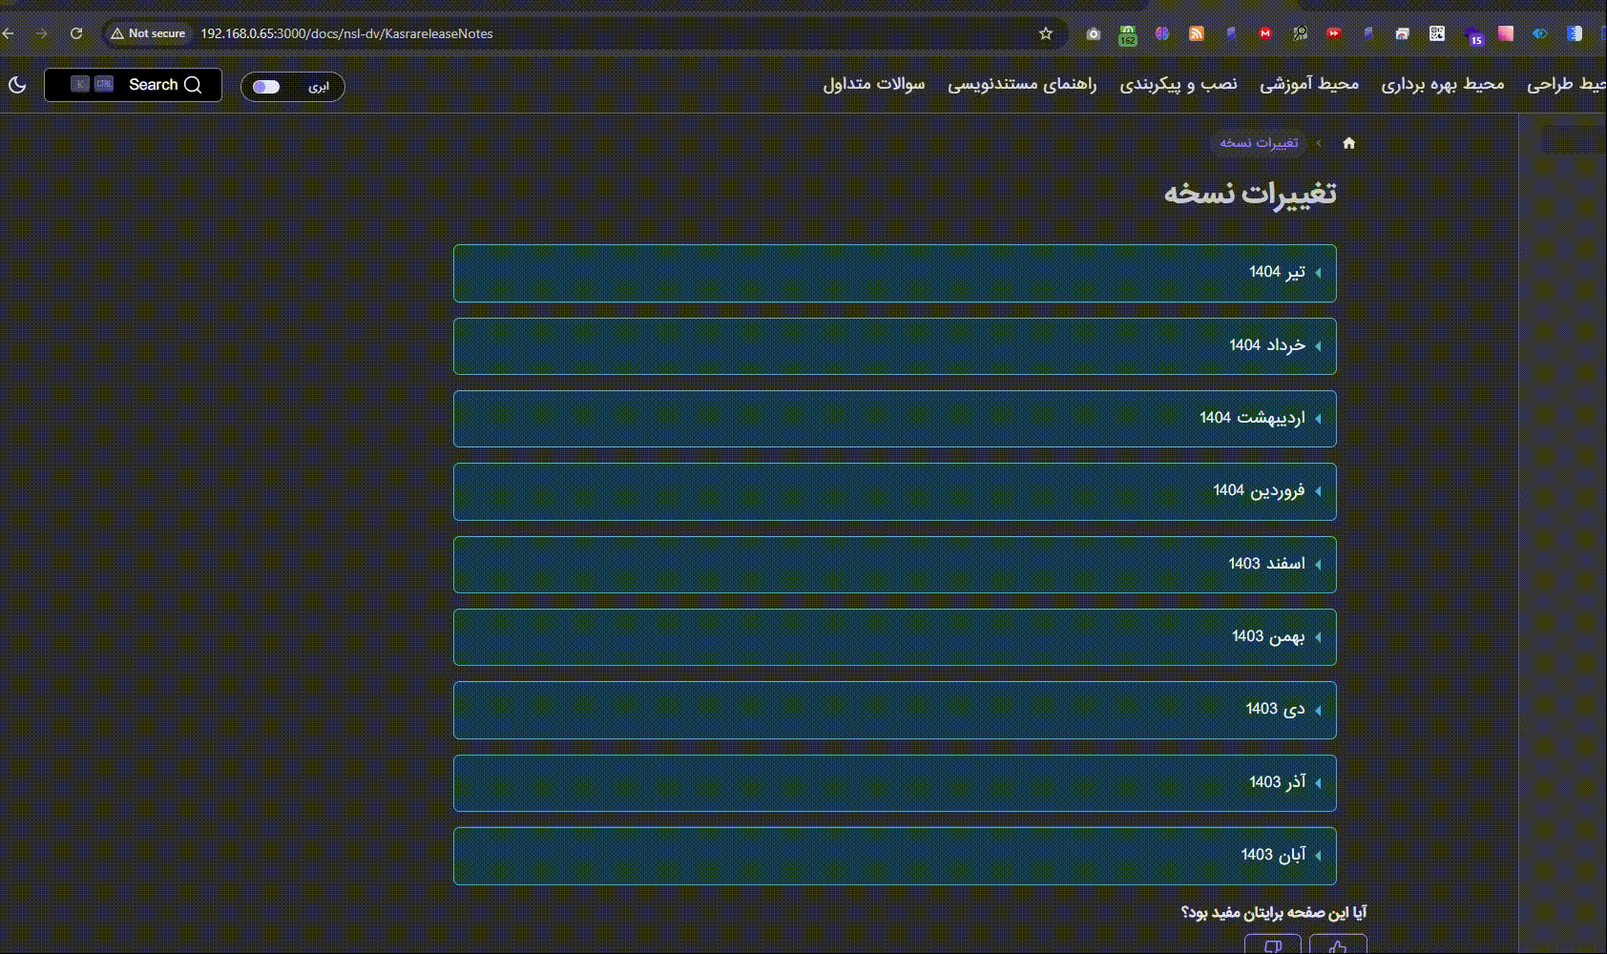Open the محیط آموزشی nav link

1308,85
